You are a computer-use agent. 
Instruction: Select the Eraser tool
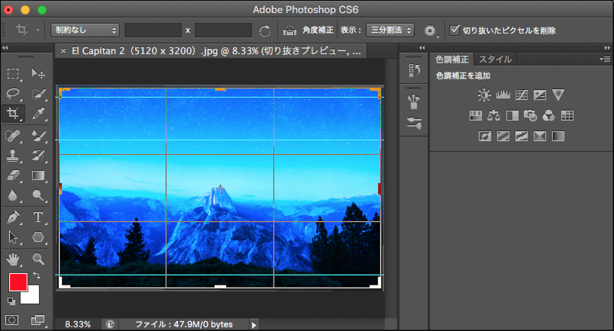point(13,175)
